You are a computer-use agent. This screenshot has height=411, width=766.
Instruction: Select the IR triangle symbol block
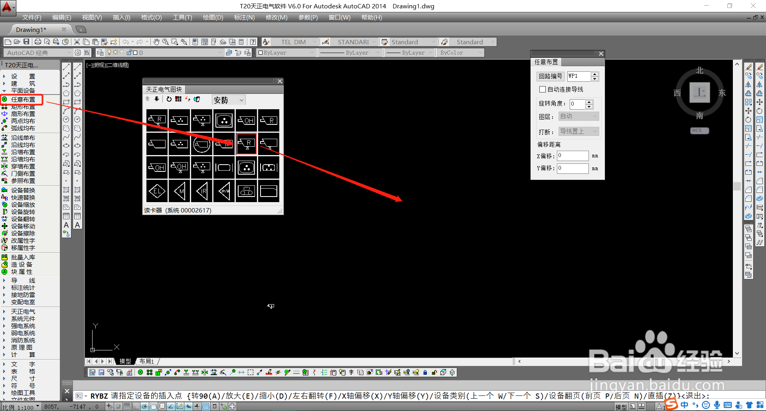point(202,191)
